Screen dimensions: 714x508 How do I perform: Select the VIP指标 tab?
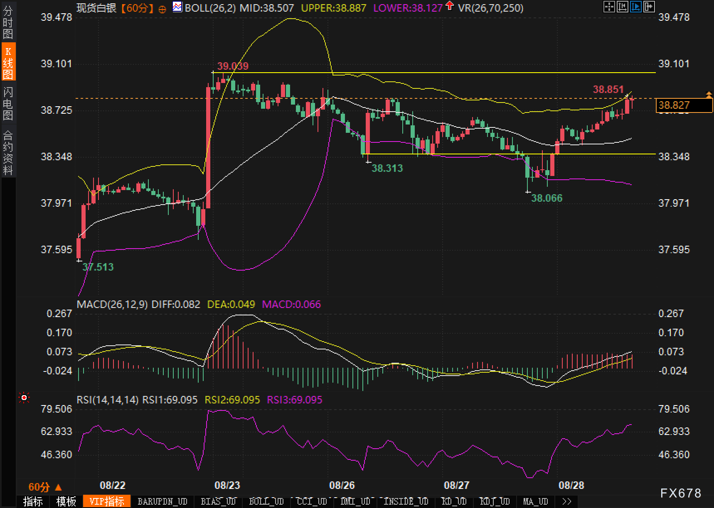(x=107, y=501)
